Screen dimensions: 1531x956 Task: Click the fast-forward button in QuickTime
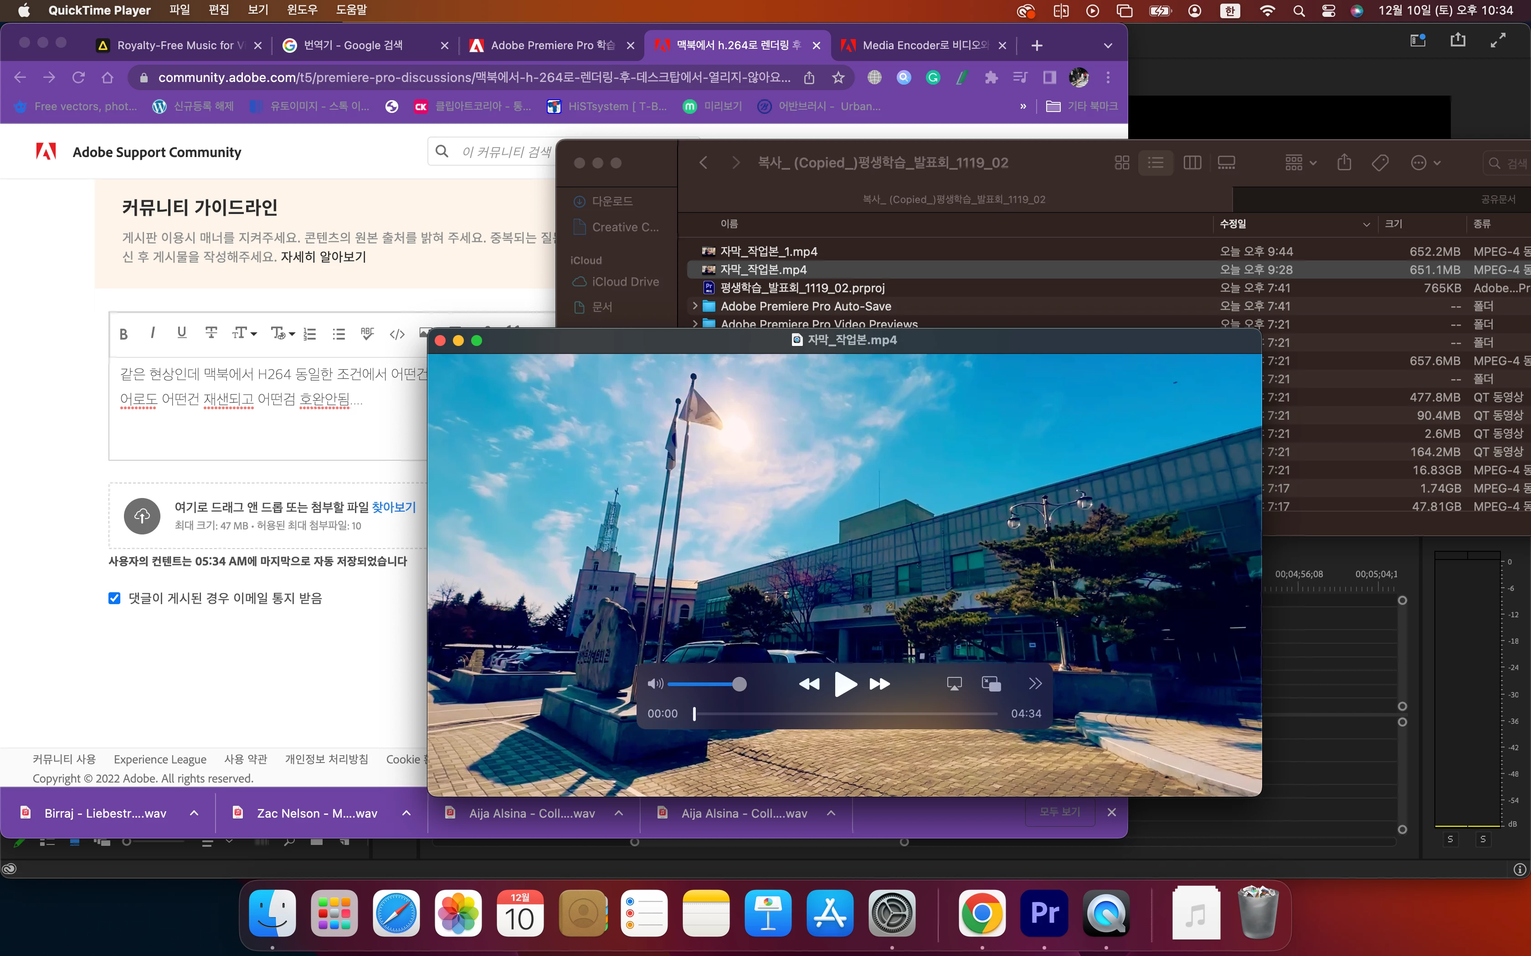click(880, 684)
